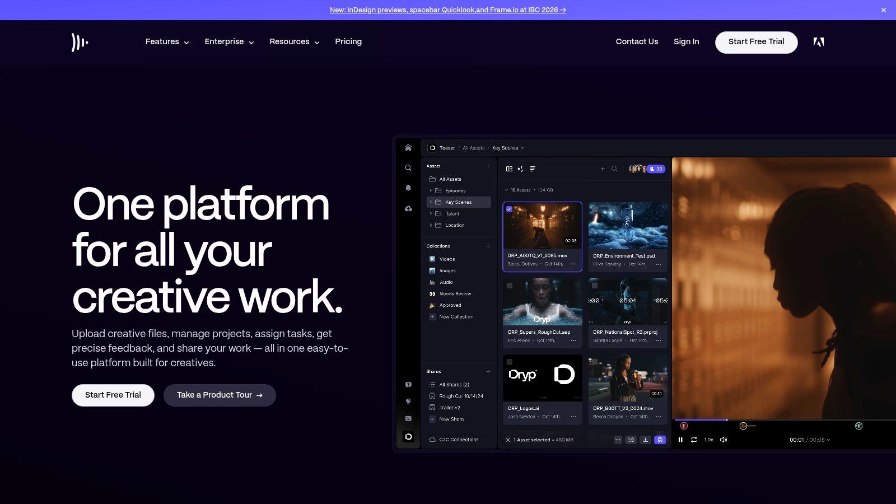Click the hero Start Free Trial button
896x504 pixels.
(113, 395)
